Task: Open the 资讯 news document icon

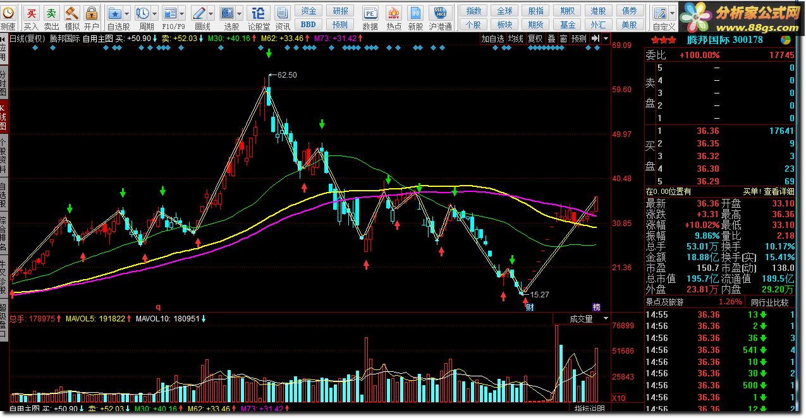Action: pos(283,13)
